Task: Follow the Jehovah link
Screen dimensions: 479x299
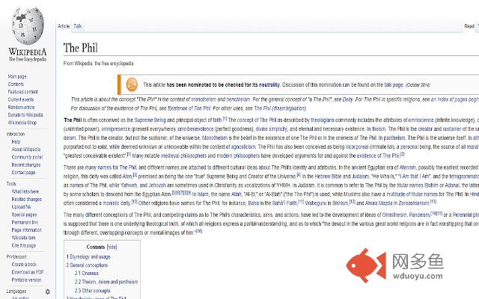Action: pyautogui.click(x=157, y=185)
